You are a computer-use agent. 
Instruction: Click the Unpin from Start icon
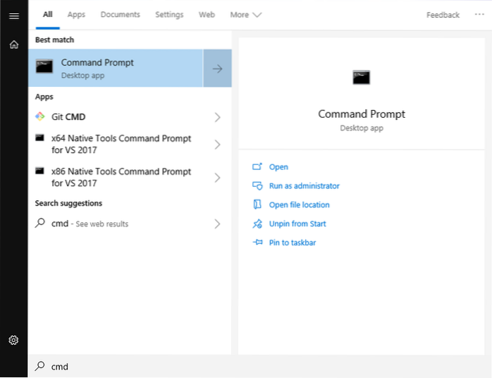257,224
